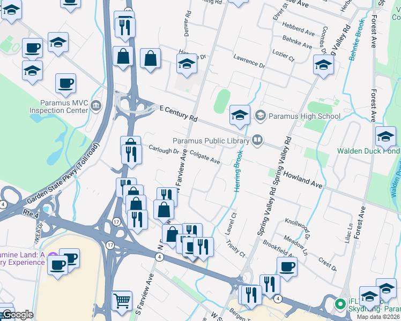Click the Google logo
The width and height of the screenshot is (401, 321).
18,315
